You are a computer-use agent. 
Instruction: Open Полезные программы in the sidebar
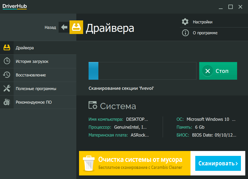coord(38,89)
